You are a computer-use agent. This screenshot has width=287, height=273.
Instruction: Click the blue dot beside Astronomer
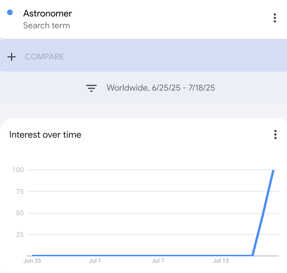[x=10, y=12]
